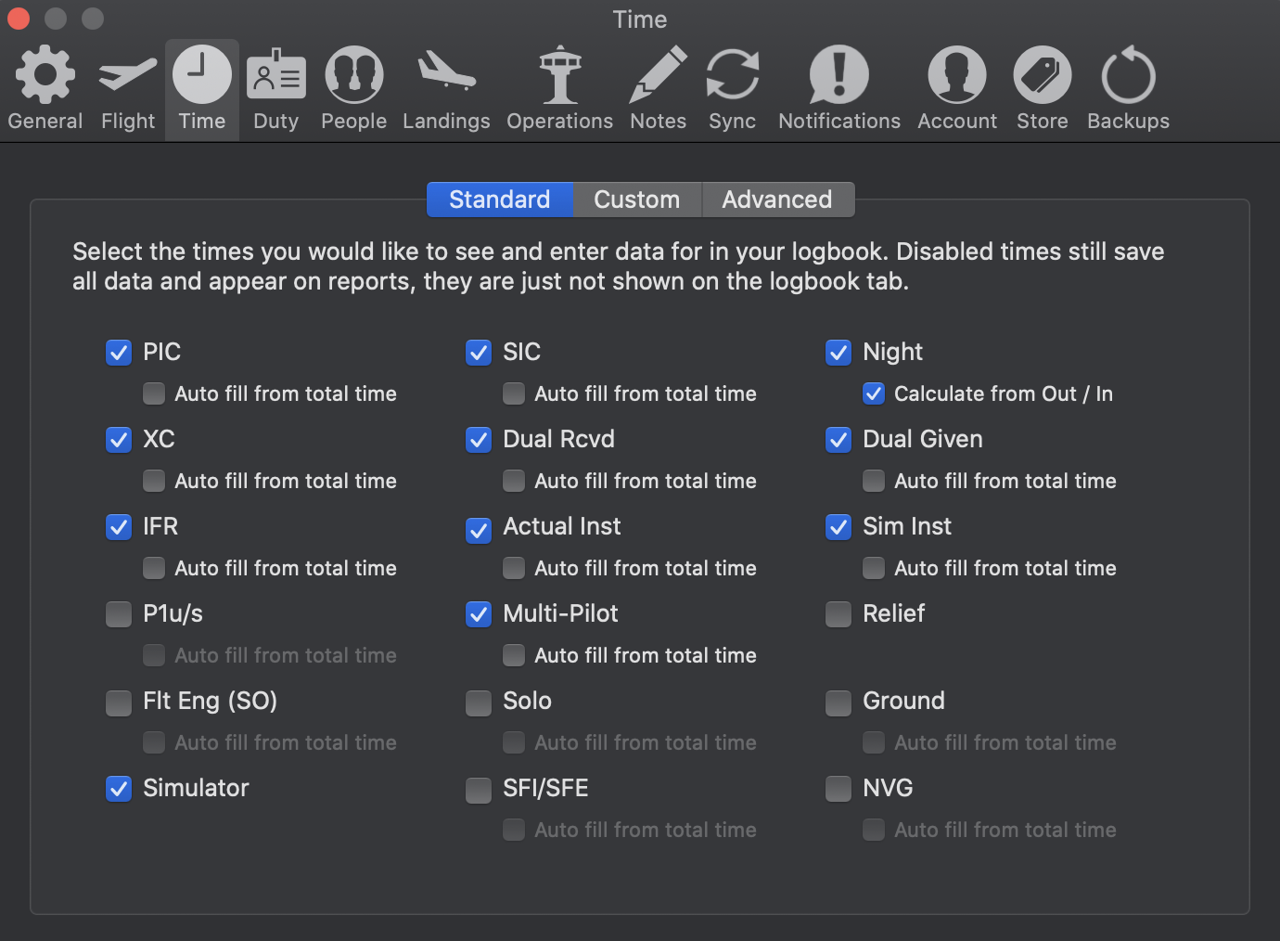The height and width of the screenshot is (941, 1280).
Task: Switch to the Advanced tab
Action: click(777, 200)
